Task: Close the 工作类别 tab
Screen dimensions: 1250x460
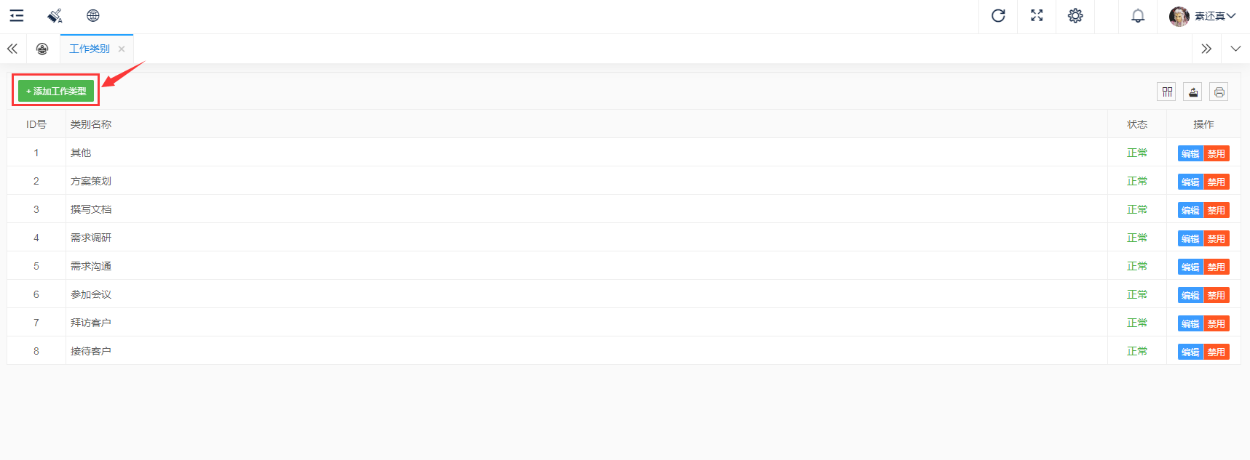Action: (x=122, y=49)
